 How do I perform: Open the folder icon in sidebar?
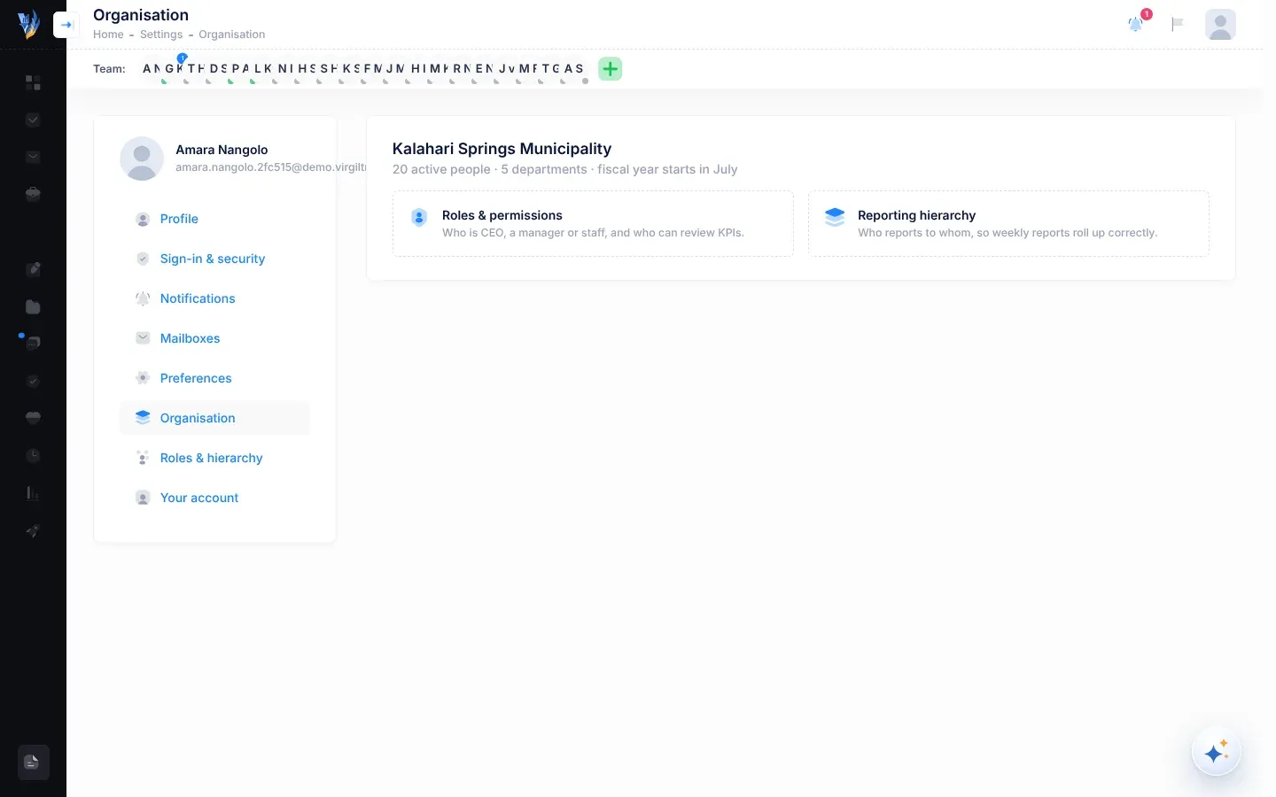[33, 306]
